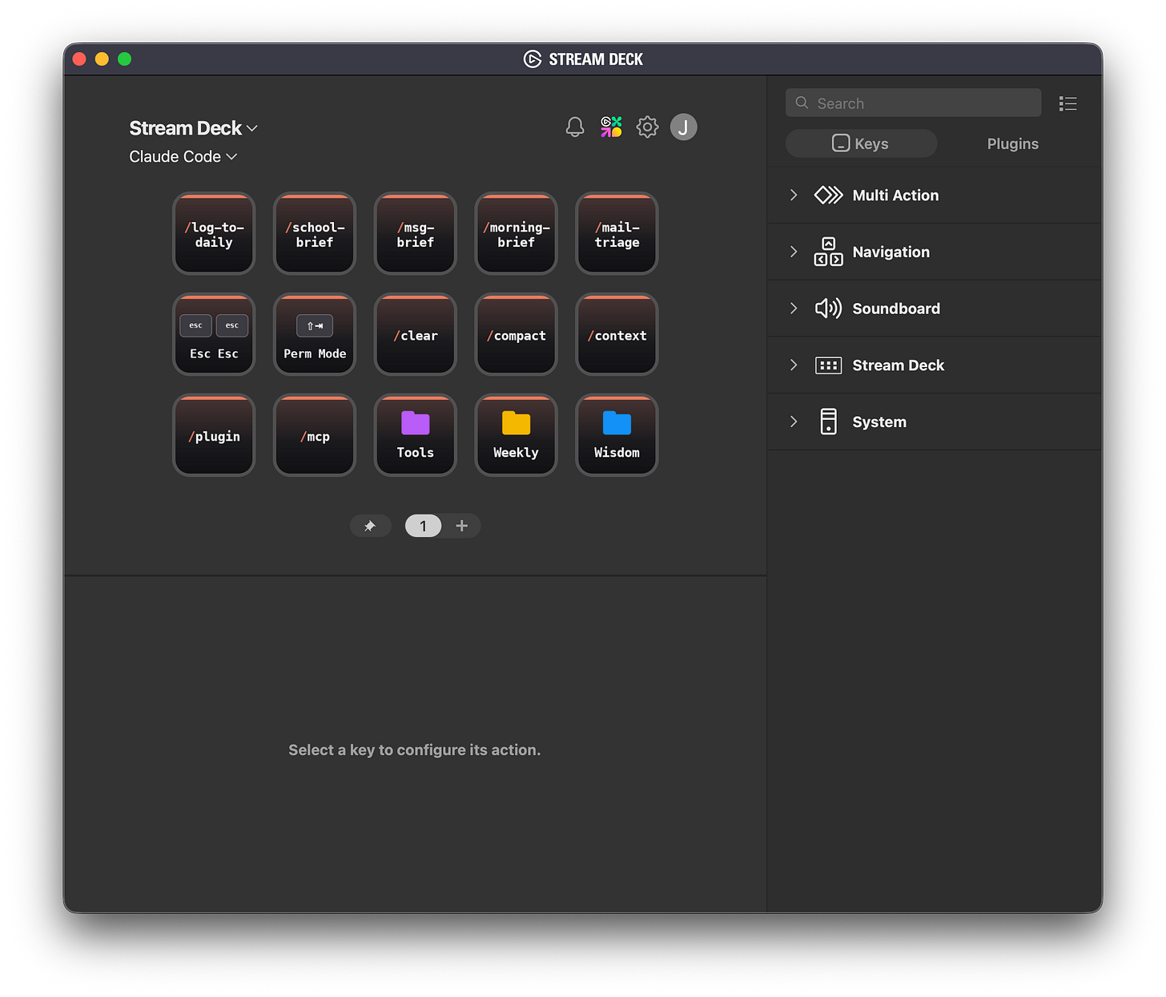Viewport: 1166px width, 997px height.
Task: Click the Soundboard speaker icon
Action: click(828, 309)
